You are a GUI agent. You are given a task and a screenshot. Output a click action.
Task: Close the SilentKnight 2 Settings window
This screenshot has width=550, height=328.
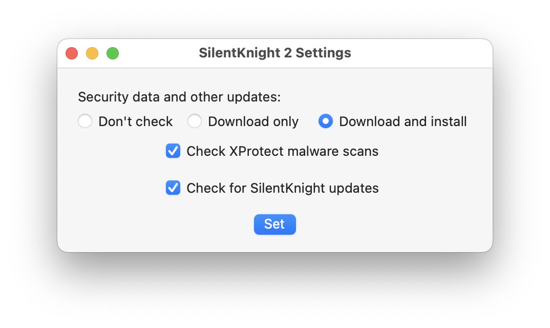pos(72,53)
